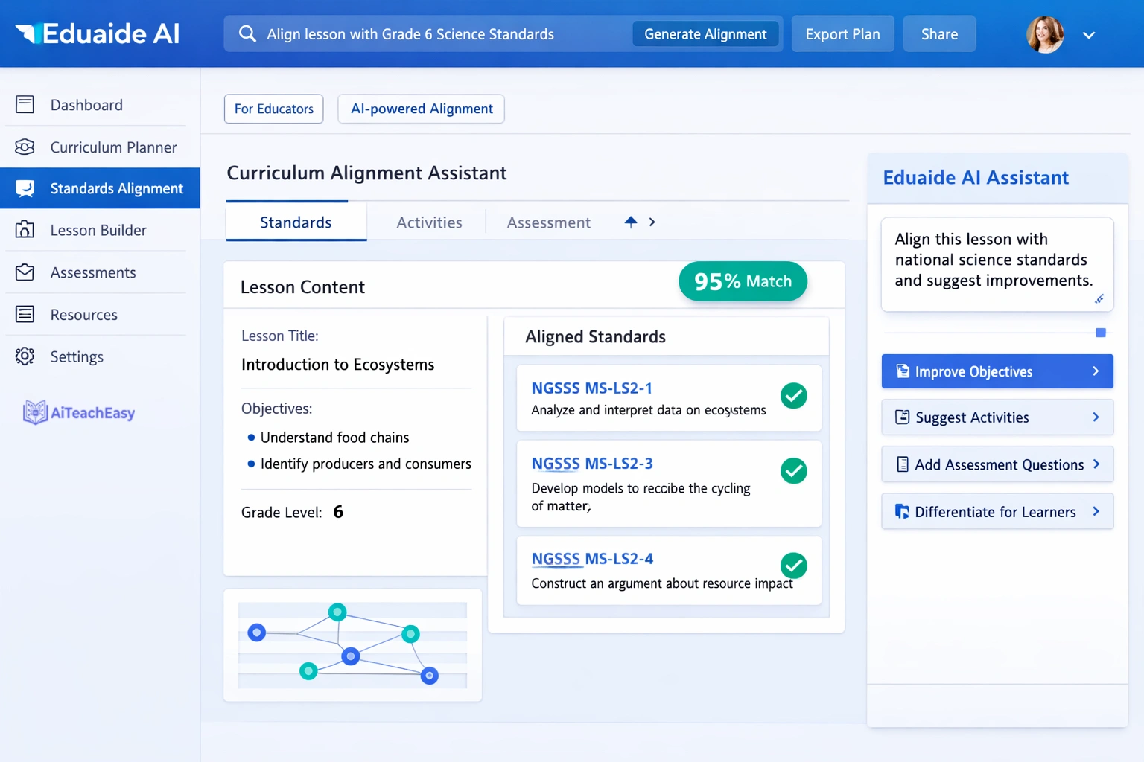Open the Lesson Builder tool

pyautogui.click(x=98, y=230)
